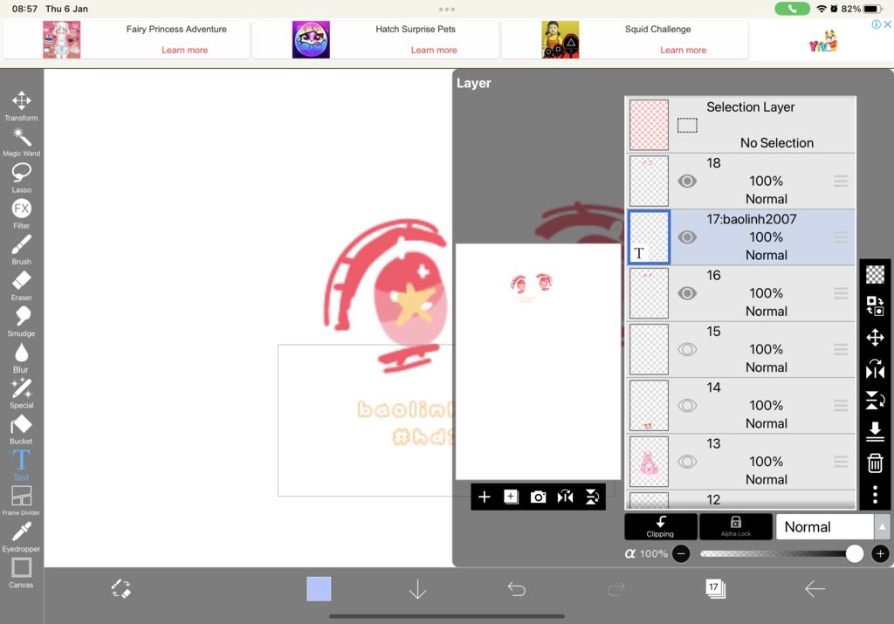Open the three-dot layer options menu
Viewport: 894px width, 624px height.
click(875, 494)
